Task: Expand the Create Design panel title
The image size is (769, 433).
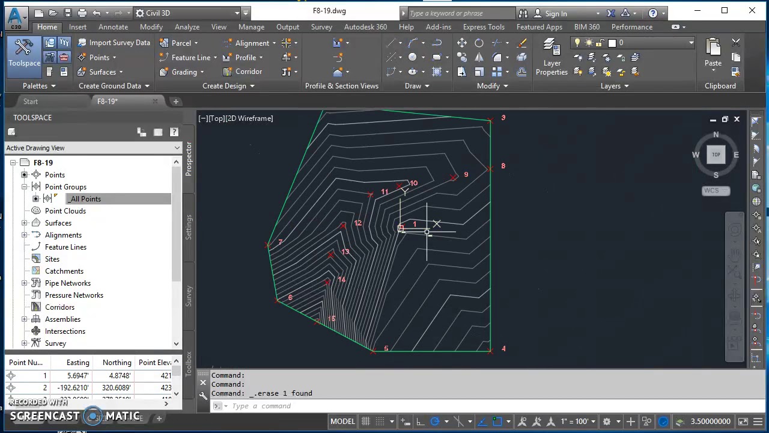Action: [228, 86]
